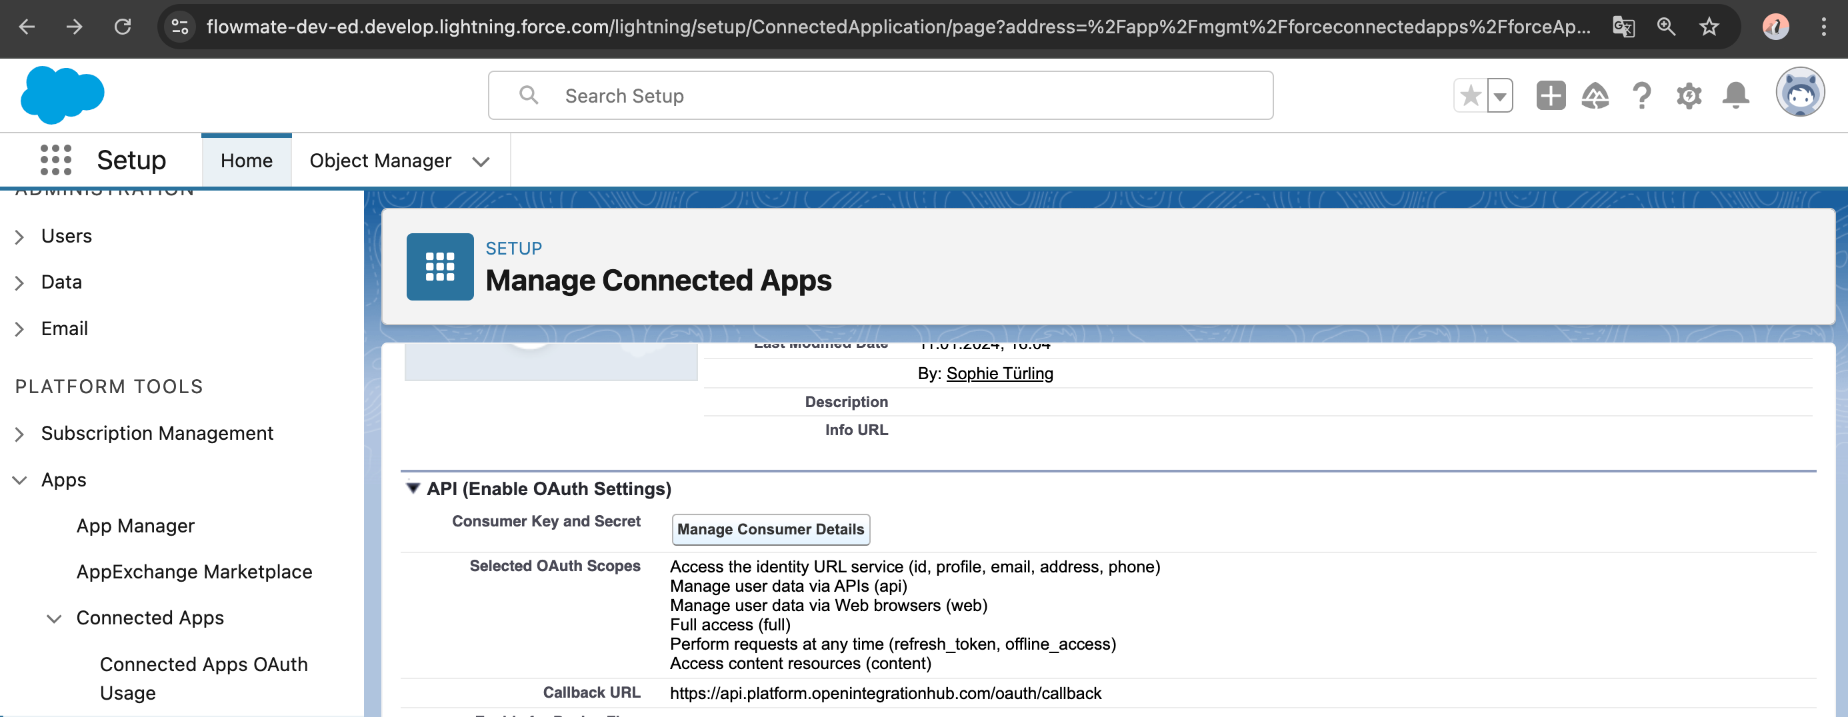
Task: Open the App Launcher dots grid
Action: (x=55, y=160)
